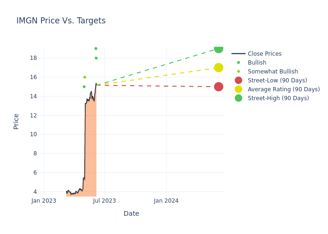Hide the Bullish series via legend
The image size is (328, 234).
(257, 63)
